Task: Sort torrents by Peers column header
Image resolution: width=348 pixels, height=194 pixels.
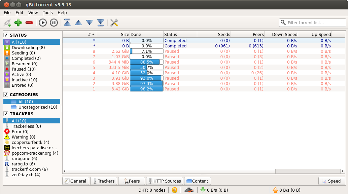Action: tap(247, 34)
